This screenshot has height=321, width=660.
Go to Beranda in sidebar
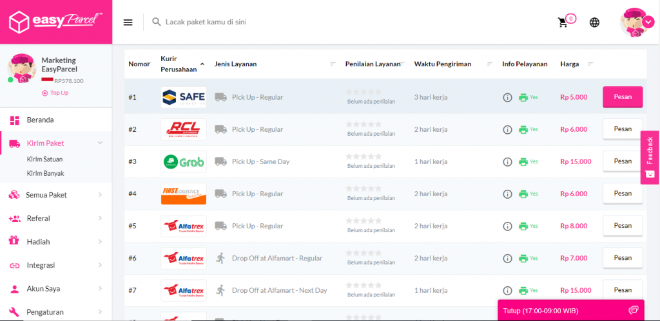40,120
